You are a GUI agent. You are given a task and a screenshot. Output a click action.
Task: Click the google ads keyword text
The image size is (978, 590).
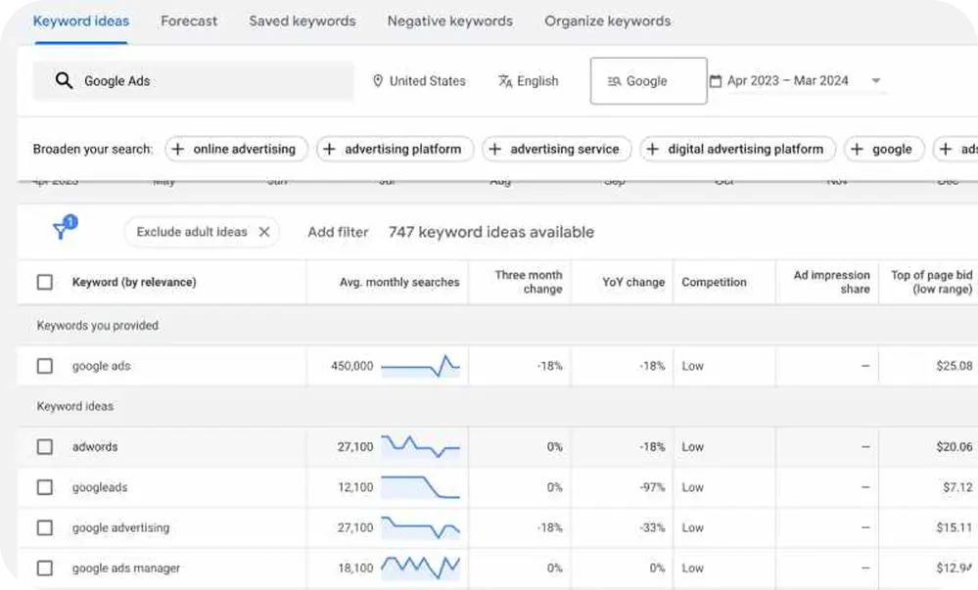click(102, 366)
